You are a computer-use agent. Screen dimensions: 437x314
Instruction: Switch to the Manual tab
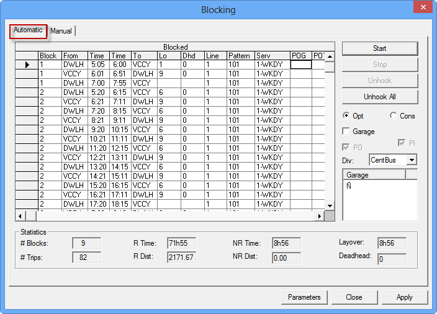click(x=61, y=31)
